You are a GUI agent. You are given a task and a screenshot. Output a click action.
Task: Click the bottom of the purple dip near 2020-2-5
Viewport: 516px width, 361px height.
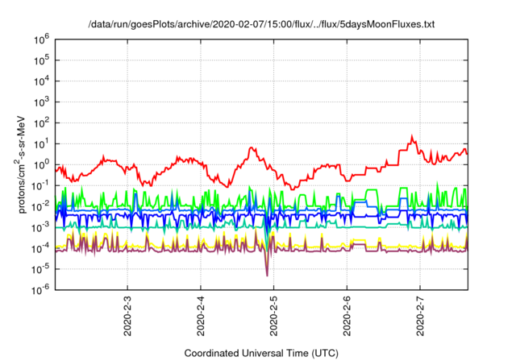pyautogui.click(x=267, y=276)
